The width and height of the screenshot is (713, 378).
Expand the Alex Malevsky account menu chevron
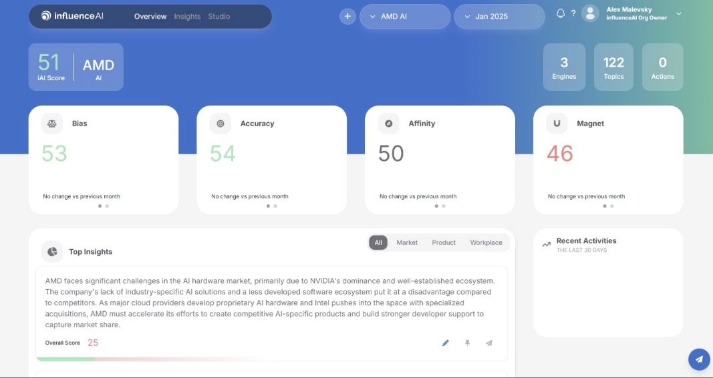coord(679,13)
